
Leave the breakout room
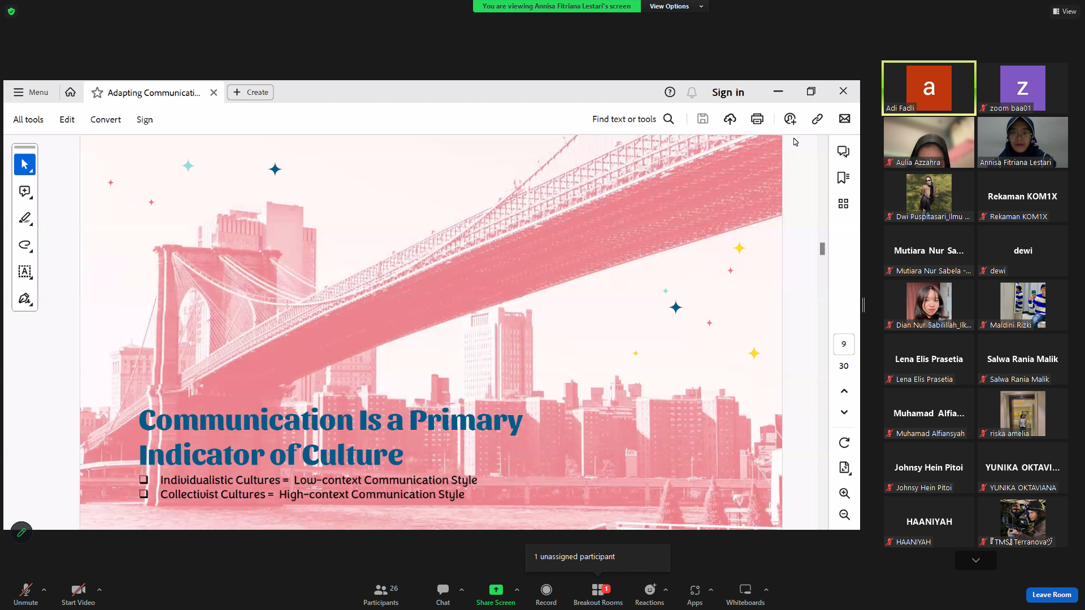(x=1052, y=595)
